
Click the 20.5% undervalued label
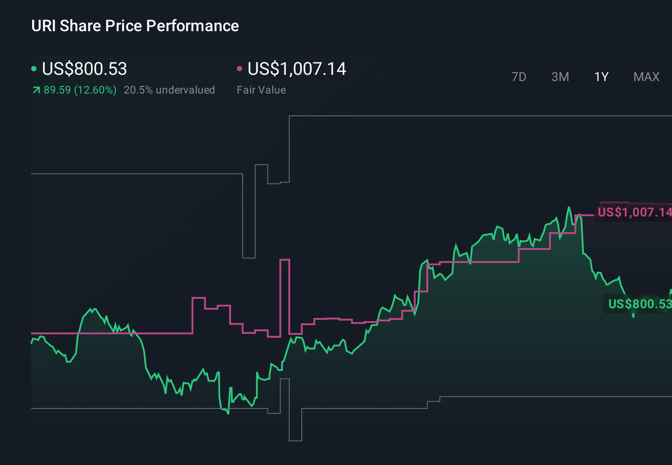[x=170, y=90]
